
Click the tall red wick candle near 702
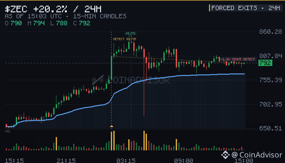coord(144,81)
